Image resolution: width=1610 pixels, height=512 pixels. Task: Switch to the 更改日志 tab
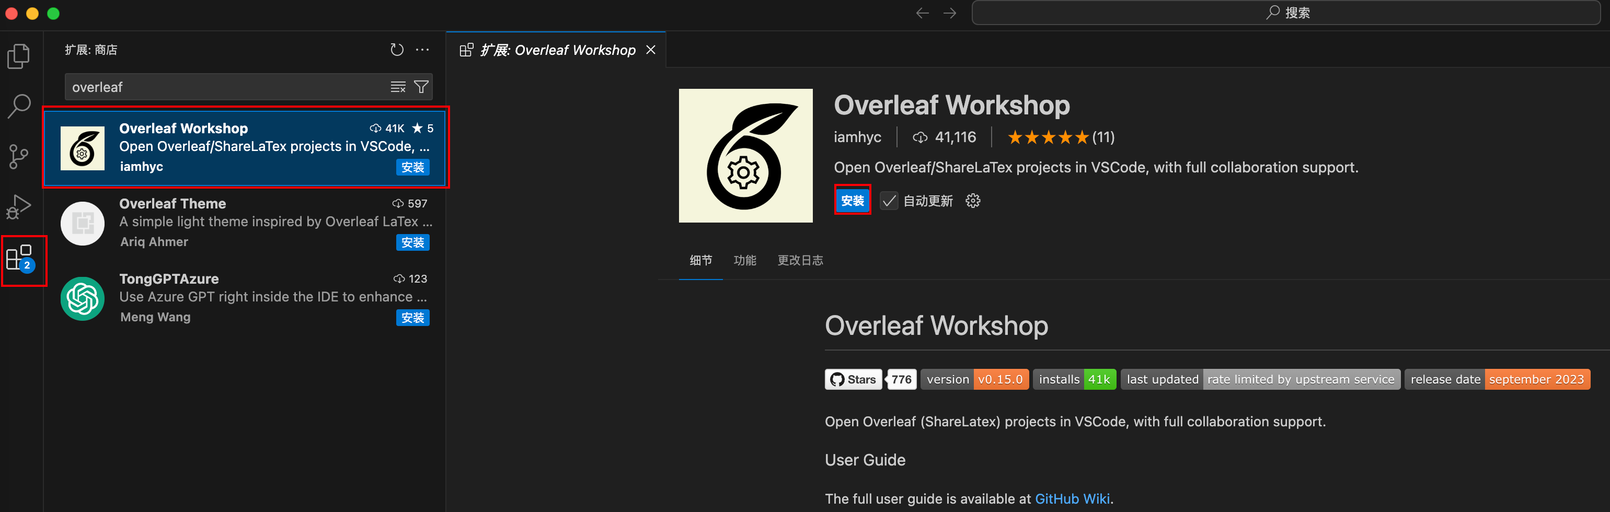pyautogui.click(x=800, y=260)
